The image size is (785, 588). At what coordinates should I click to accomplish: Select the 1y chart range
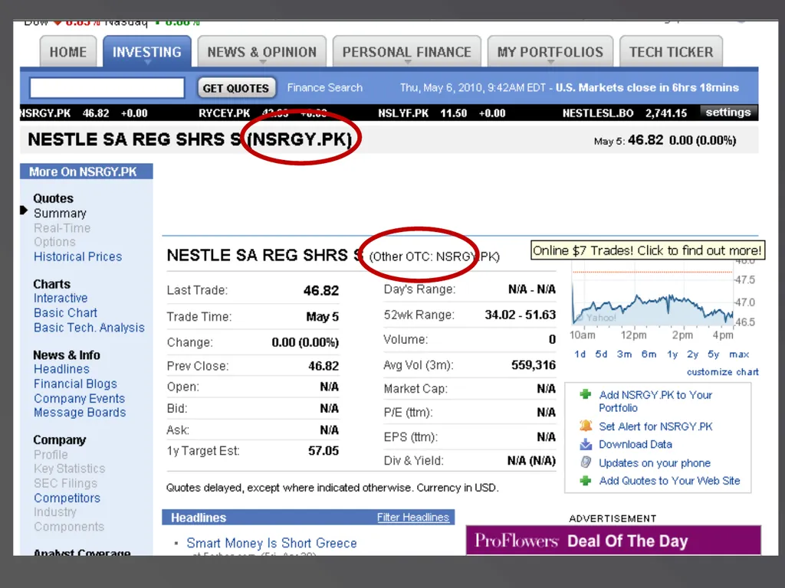click(x=672, y=354)
